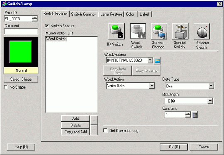The image size is (224, 155).
Task: Expand the Bit Length dropdown
Action: [210, 101]
